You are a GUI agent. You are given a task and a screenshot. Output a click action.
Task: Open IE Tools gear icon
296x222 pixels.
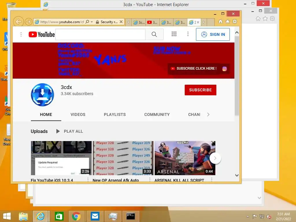click(235, 22)
